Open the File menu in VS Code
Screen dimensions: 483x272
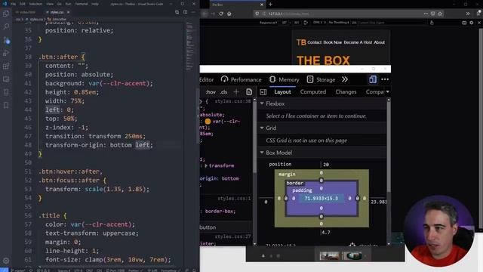click(14, 4)
